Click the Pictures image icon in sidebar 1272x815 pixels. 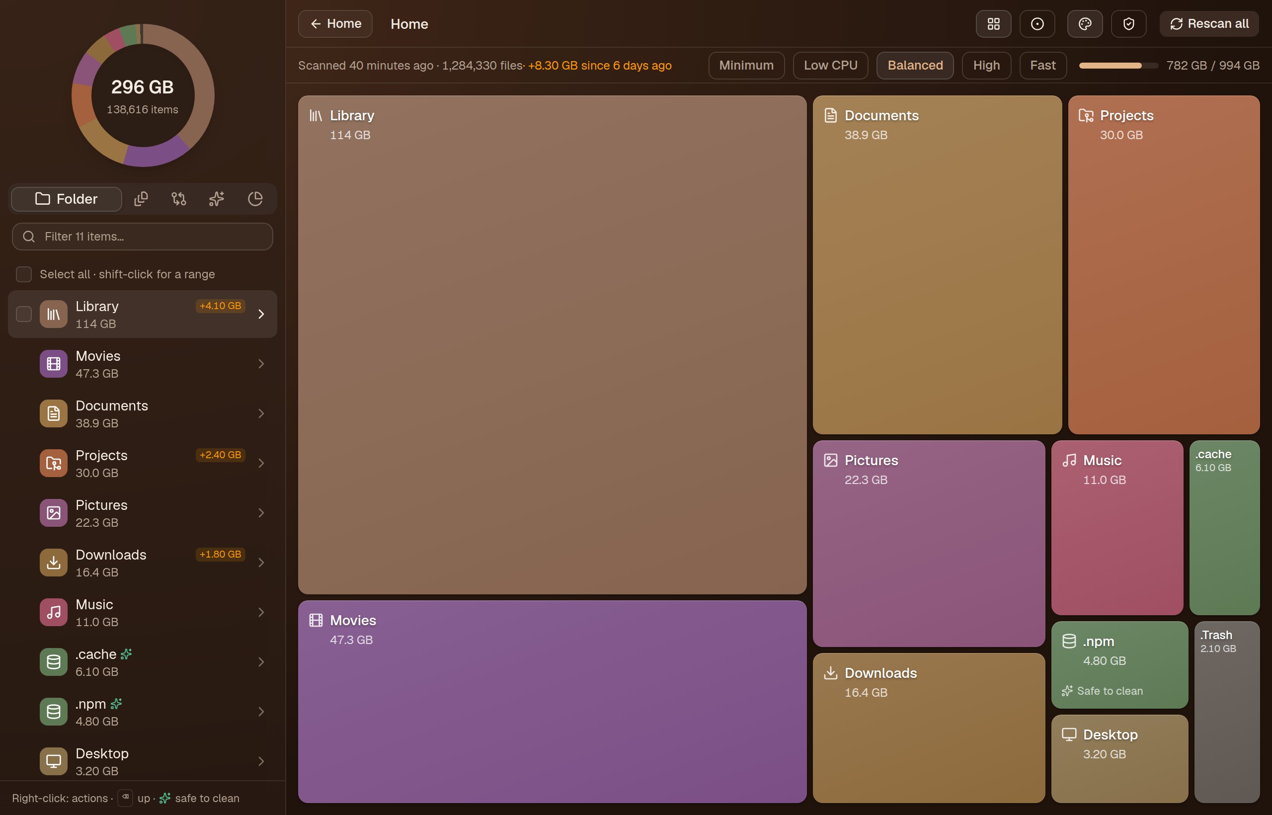tap(54, 513)
